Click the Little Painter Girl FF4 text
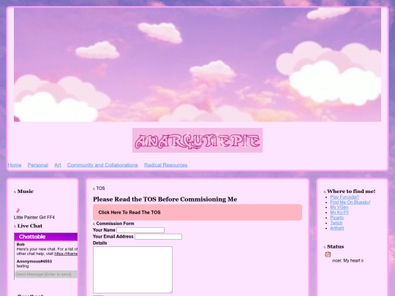The image size is (395, 296). (34, 218)
